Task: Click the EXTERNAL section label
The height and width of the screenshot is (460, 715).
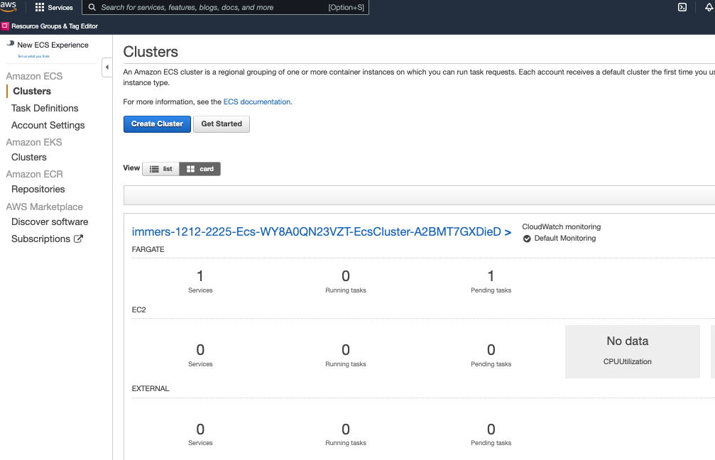Action: (151, 389)
